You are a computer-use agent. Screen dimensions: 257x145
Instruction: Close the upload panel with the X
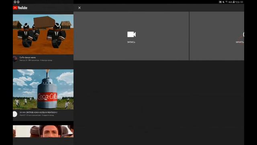pyautogui.click(x=80, y=8)
